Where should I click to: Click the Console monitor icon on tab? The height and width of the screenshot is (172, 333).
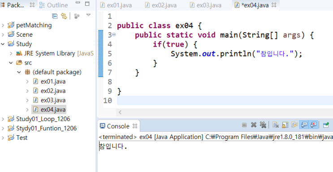102,126
